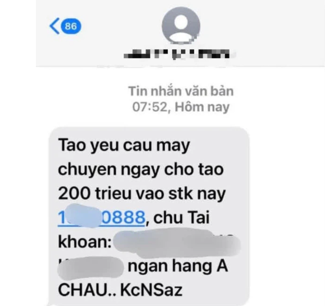Screen dimensions: 325x306
Task: Tap the word 'CHAU..' in message
Action: click(87, 290)
